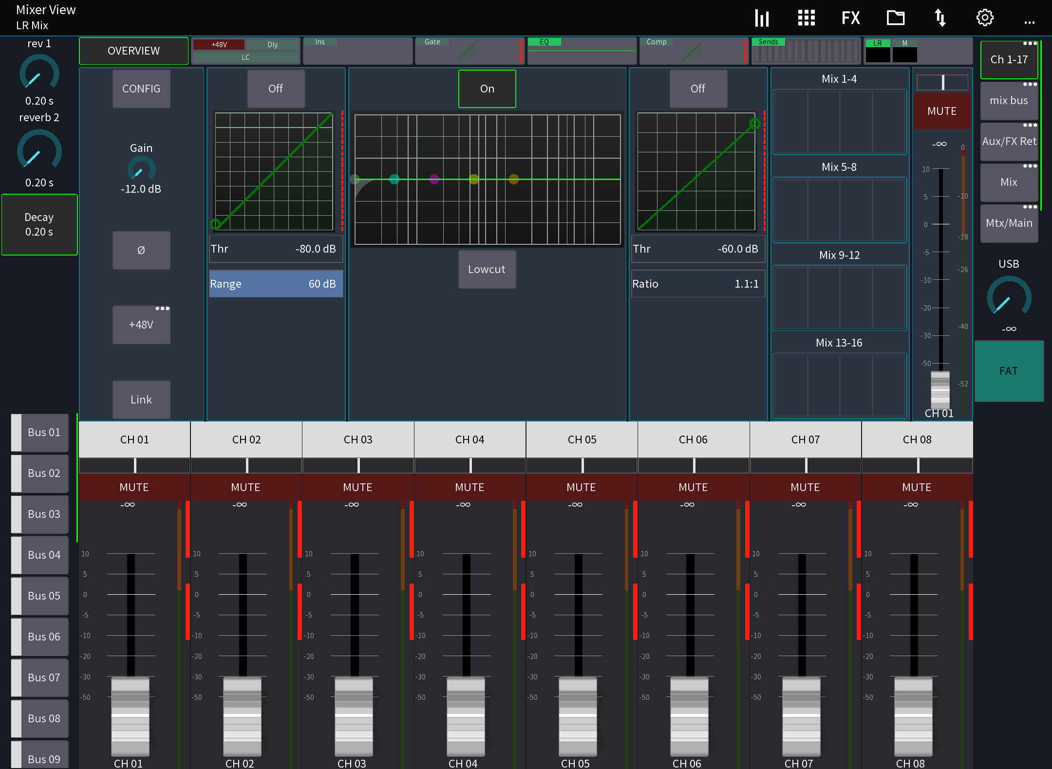The width and height of the screenshot is (1052, 769).
Task: Open the settings gear
Action: [x=985, y=18]
